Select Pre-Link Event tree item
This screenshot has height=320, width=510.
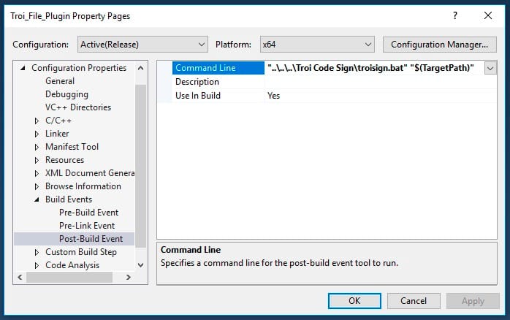87,226
